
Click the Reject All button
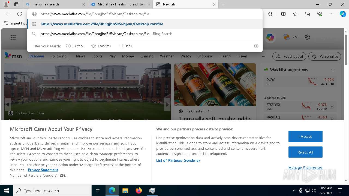point(305,152)
